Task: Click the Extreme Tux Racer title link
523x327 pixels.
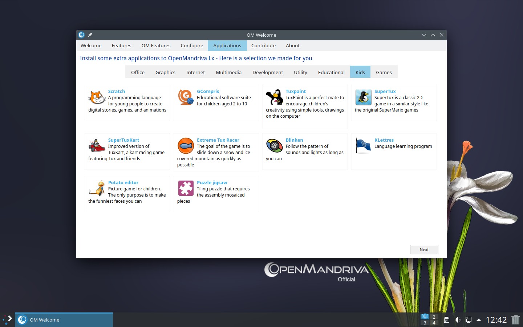Action: pos(218,140)
